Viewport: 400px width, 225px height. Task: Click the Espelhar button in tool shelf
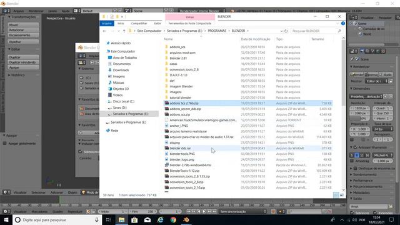pos(24,42)
